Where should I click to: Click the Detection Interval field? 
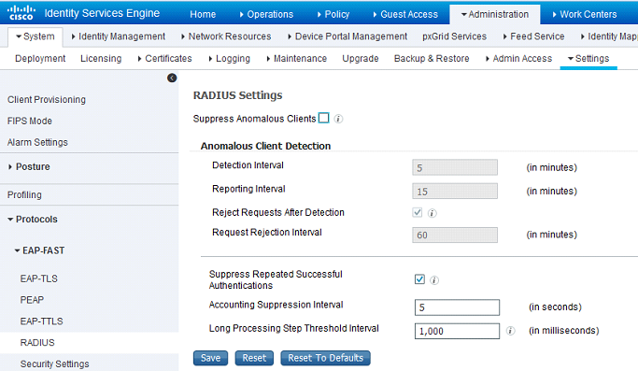(x=455, y=167)
